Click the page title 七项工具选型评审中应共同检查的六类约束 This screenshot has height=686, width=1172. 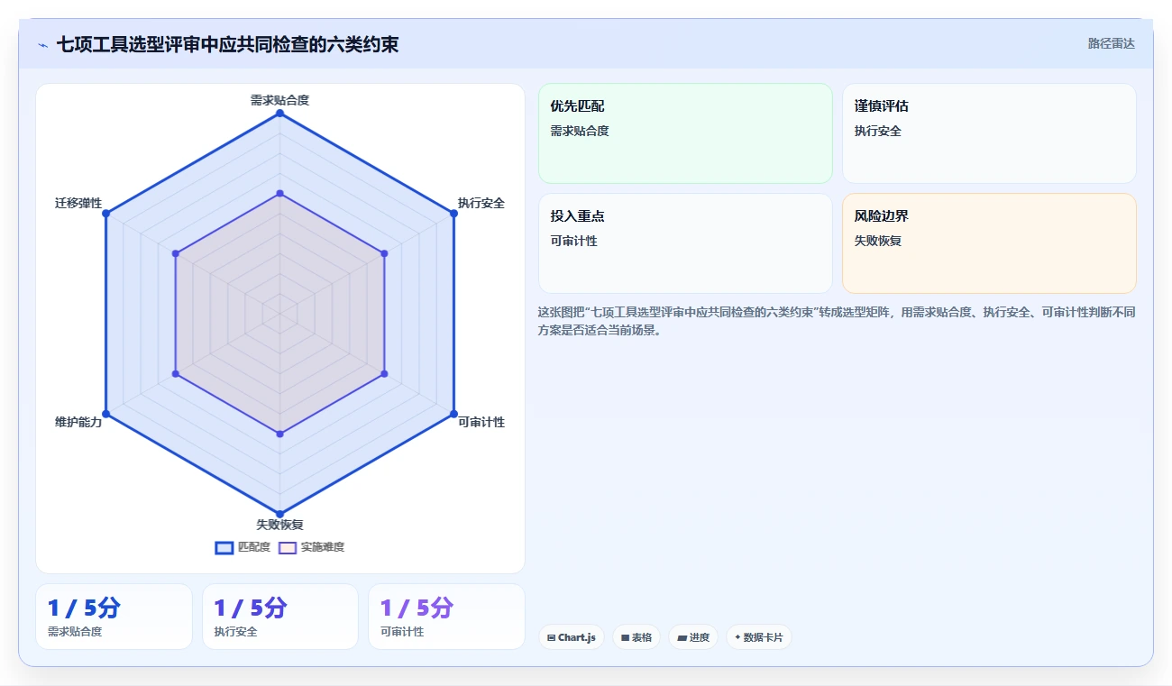pyautogui.click(x=227, y=44)
